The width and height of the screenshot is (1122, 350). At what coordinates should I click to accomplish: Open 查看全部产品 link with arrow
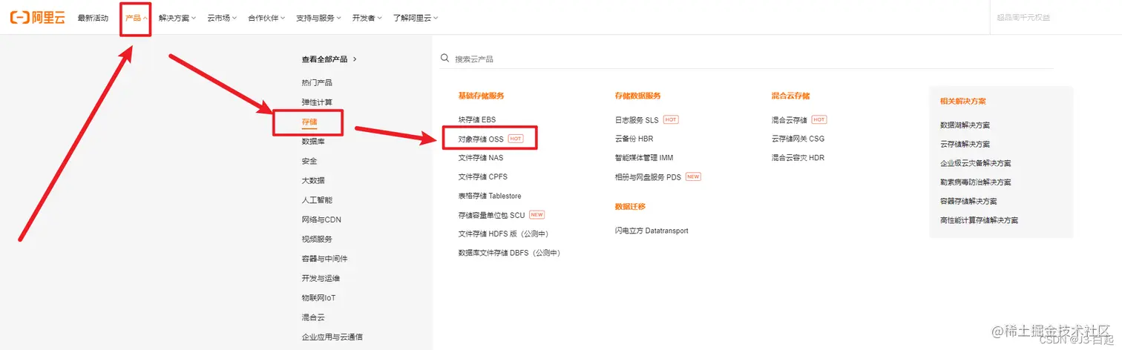tap(329, 59)
